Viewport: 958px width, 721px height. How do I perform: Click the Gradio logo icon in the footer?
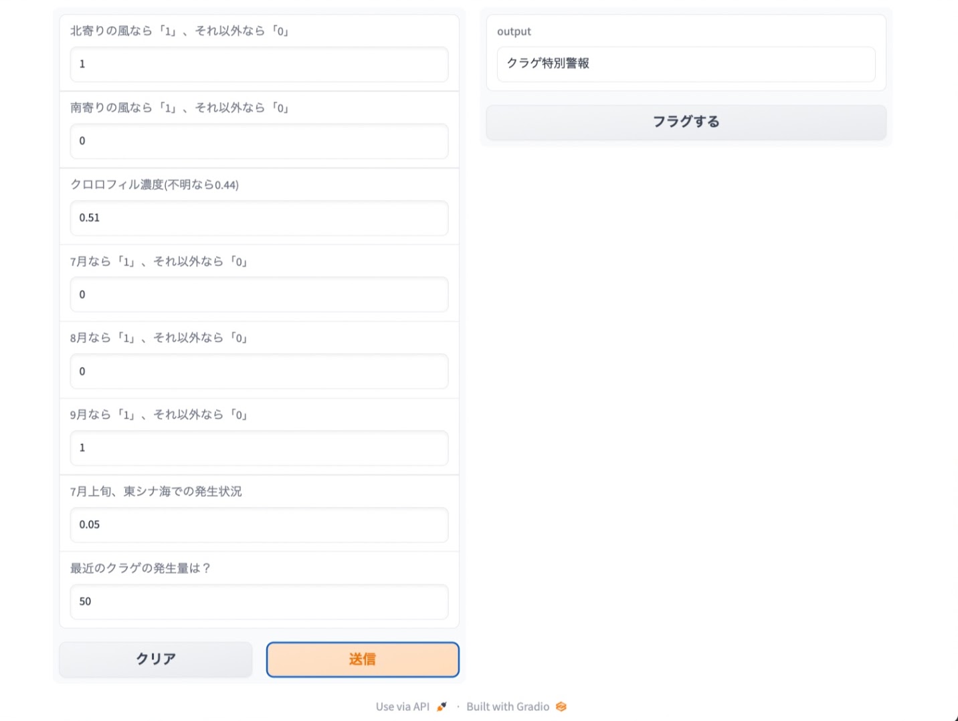coord(561,706)
